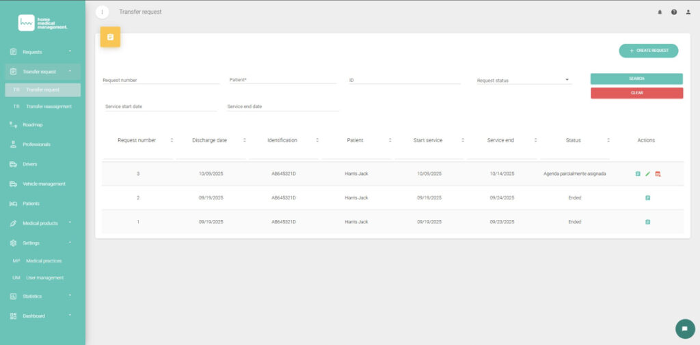This screenshot has width=700, height=345.
Task: Click the Patient input field
Action: click(x=283, y=80)
